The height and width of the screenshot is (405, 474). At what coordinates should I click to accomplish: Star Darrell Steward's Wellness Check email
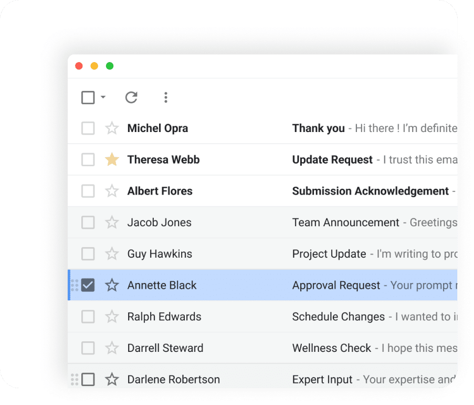click(112, 348)
